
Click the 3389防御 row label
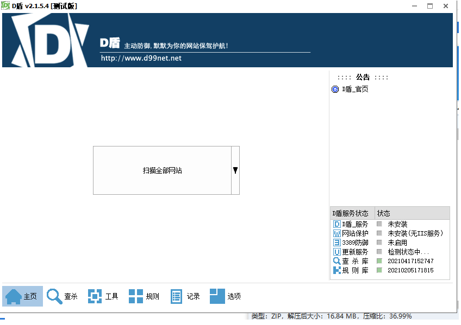click(356, 243)
